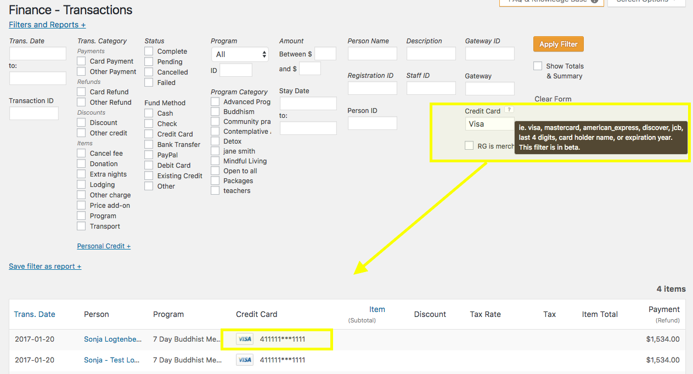
Task: Click the $1,534.00 payment in Sonja Logtenbe... row
Action: click(663, 339)
